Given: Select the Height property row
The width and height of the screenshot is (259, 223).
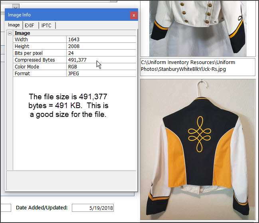Looking at the screenshot, I should 40,46.
